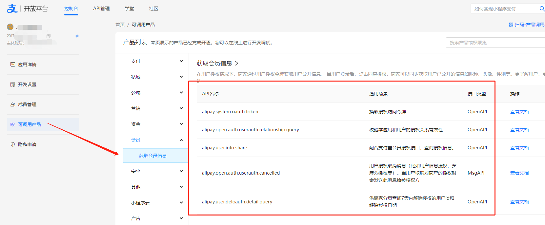Image resolution: width=545 pixels, height=225 pixels.
Task: Expand the 安全 category chevron
Action: coord(181,171)
